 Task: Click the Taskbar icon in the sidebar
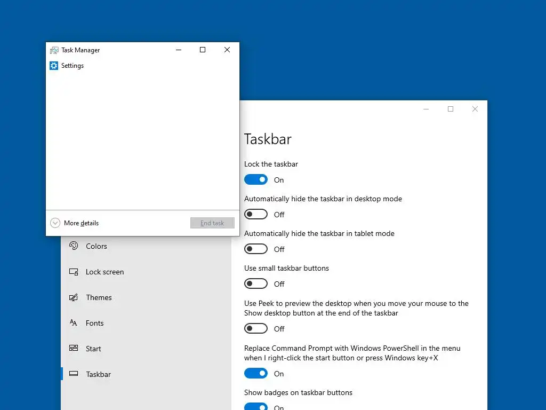(74, 374)
